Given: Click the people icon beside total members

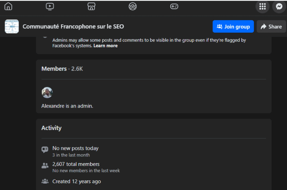Looking at the screenshot, I should (x=45, y=166).
